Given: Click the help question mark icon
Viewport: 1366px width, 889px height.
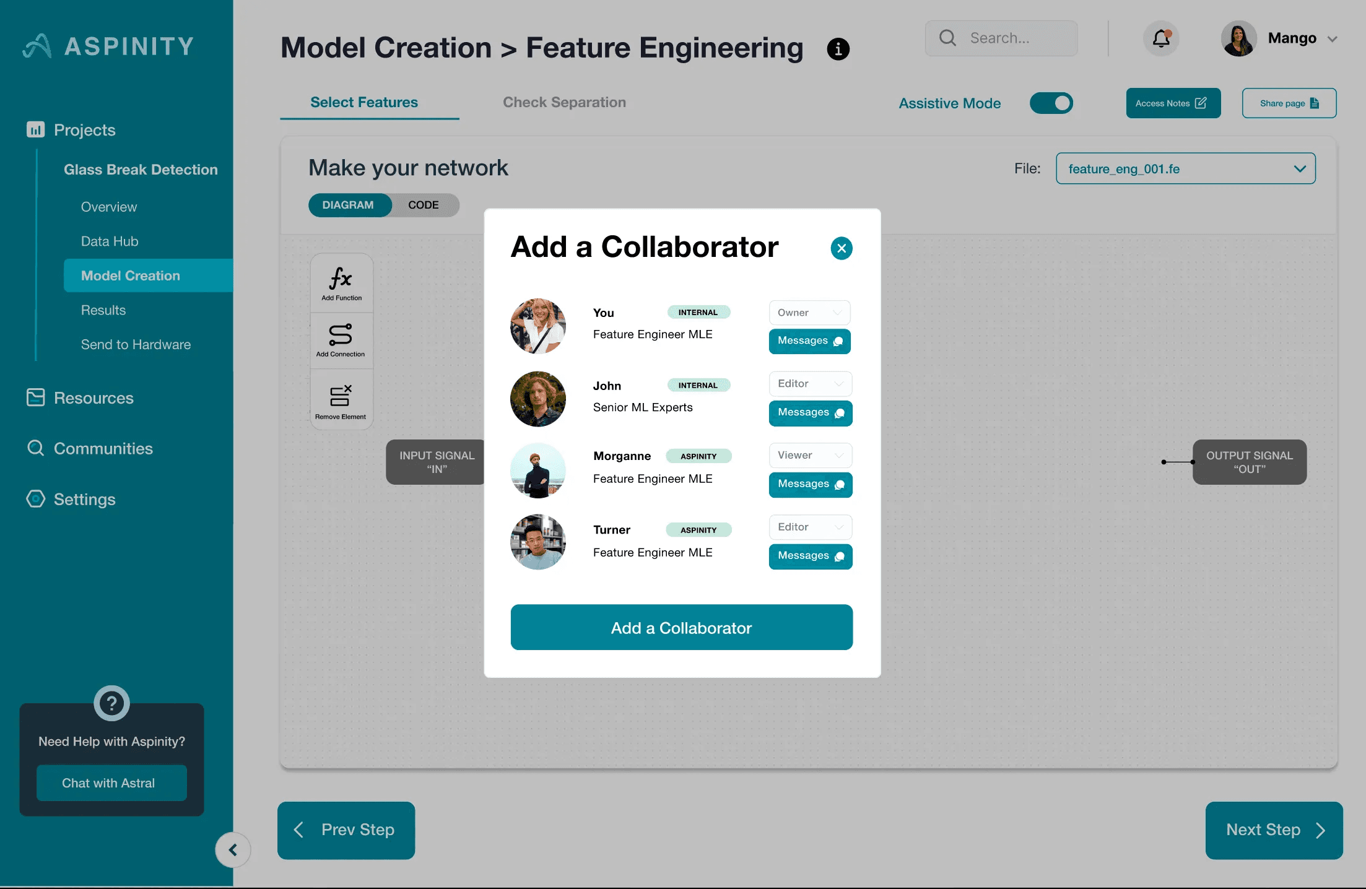Looking at the screenshot, I should click(x=111, y=703).
